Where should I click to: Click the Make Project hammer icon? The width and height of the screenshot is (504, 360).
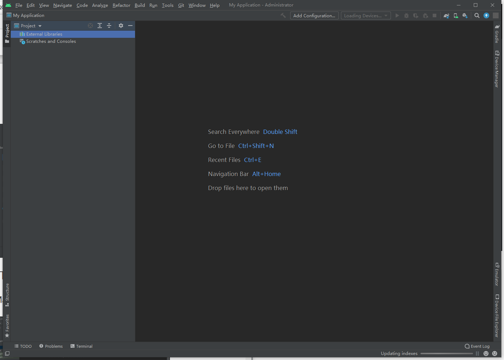tap(283, 16)
